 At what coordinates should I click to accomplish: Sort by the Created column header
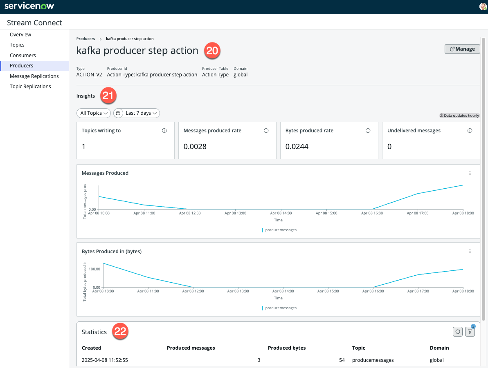(91, 348)
